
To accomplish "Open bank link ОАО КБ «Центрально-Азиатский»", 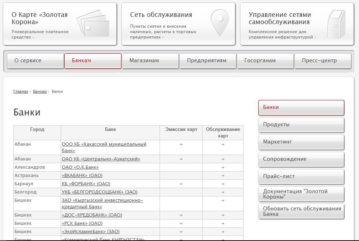I will pyautogui.click(x=101, y=159).
